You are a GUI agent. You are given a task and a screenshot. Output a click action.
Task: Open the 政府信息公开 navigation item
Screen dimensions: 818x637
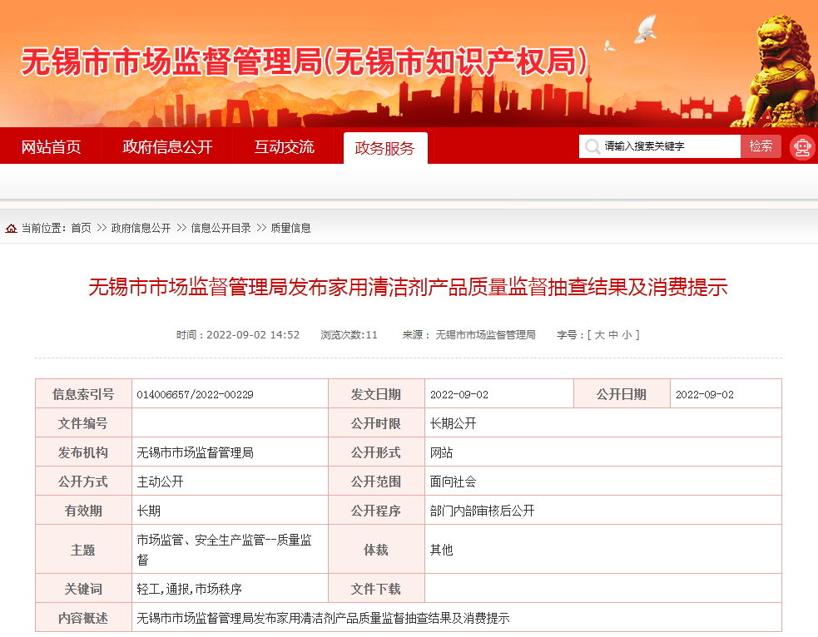167,147
